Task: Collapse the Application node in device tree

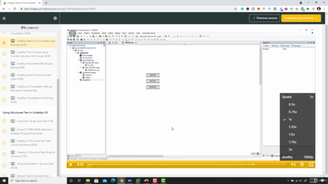Action: (76, 53)
